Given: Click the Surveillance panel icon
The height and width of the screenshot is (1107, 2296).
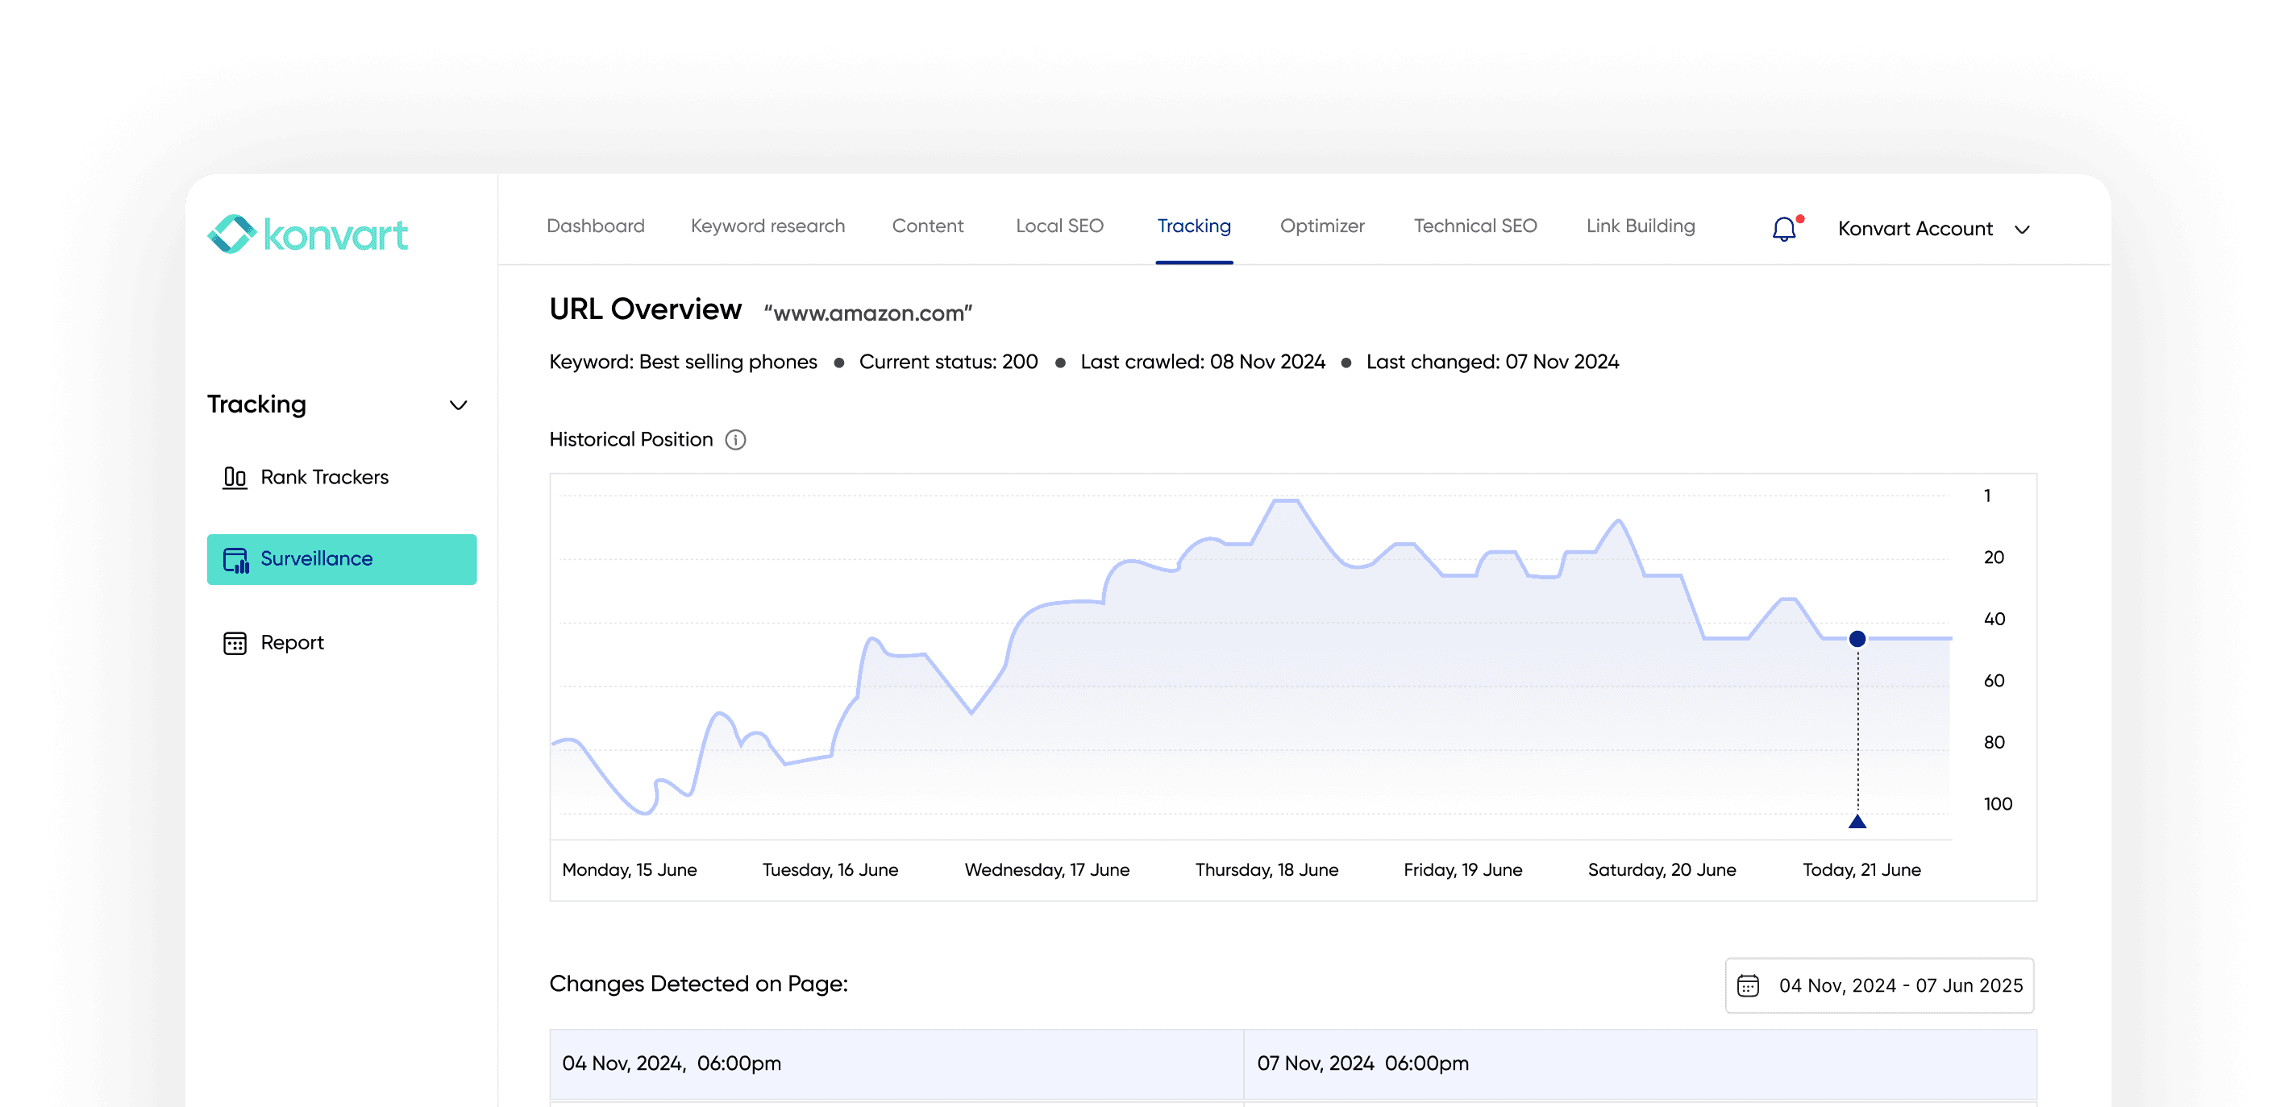Looking at the screenshot, I should [x=235, y=558].
